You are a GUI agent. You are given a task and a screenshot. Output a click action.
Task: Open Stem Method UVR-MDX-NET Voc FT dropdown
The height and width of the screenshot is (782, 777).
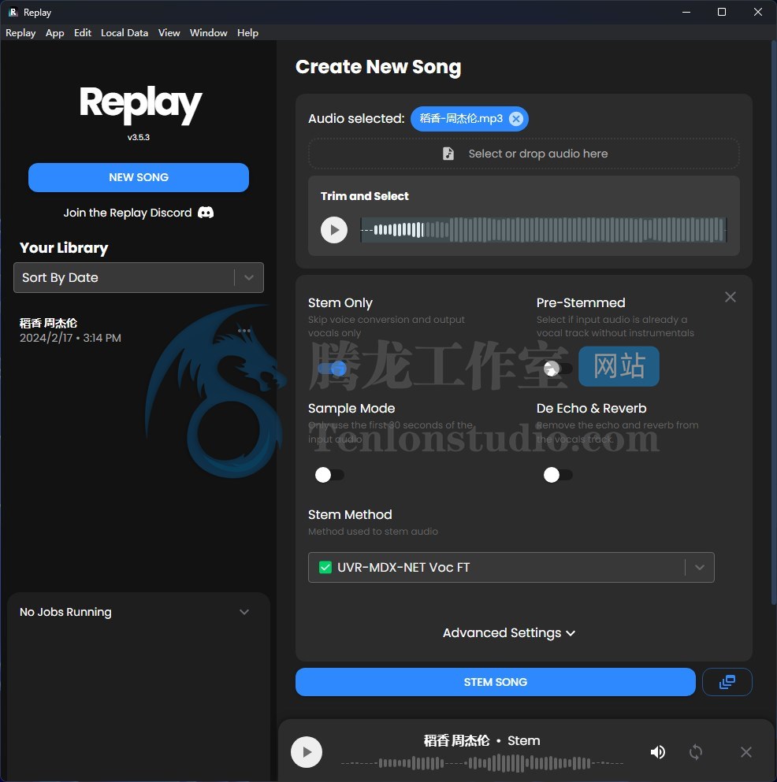511,567
